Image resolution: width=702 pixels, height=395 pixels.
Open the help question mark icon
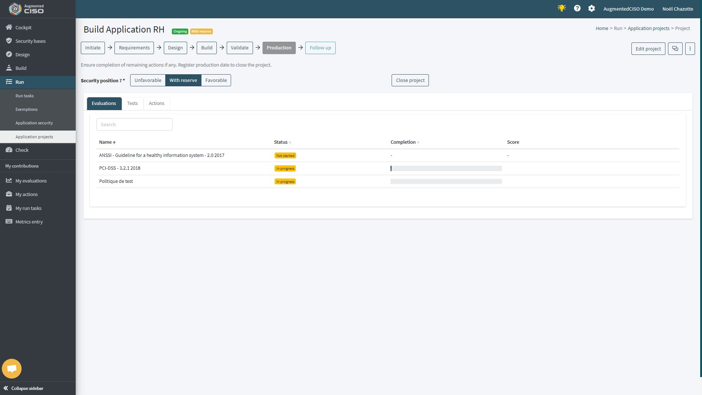click(x=577, y=8)
